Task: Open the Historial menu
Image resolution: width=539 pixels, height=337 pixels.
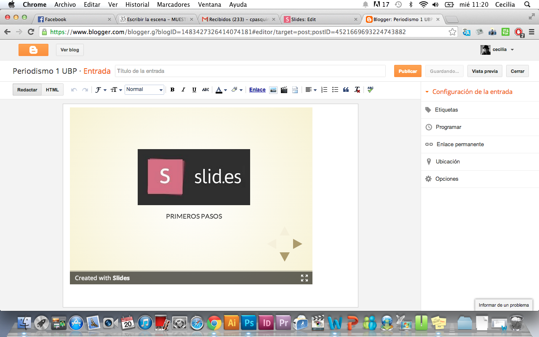Action: (x=137, y=5)
